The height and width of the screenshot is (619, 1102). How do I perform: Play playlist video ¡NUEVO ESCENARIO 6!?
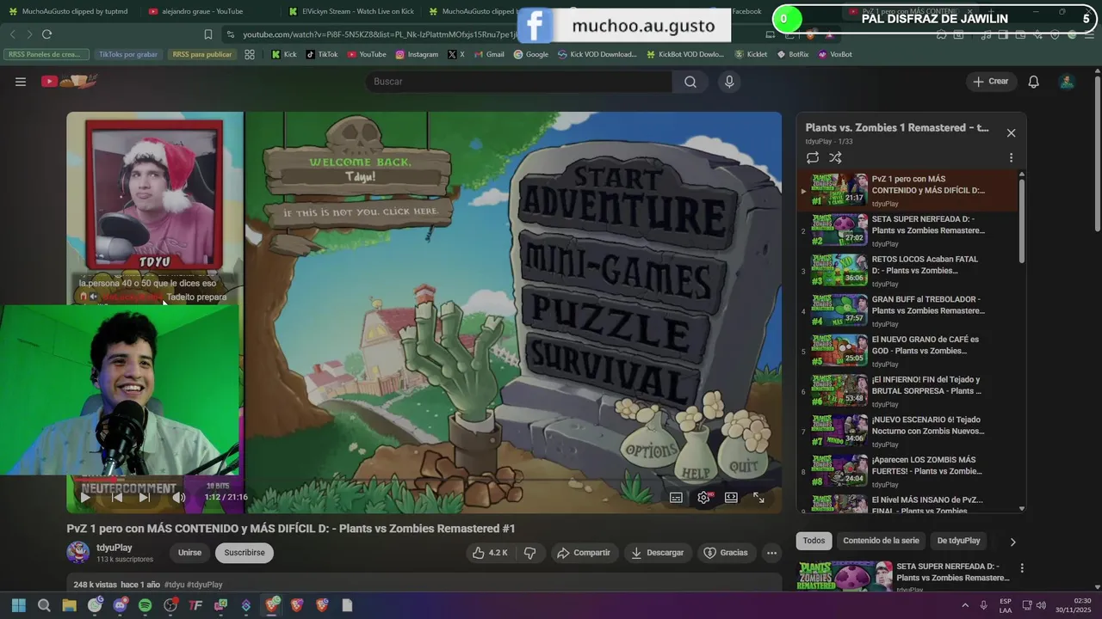pos(908,431)
